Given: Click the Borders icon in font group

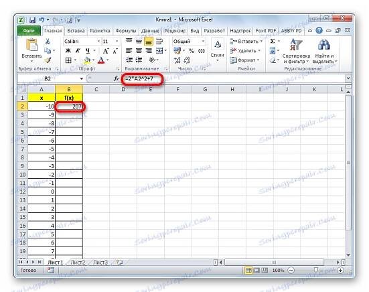Looking at the screenshot, I should coord(68,60).
